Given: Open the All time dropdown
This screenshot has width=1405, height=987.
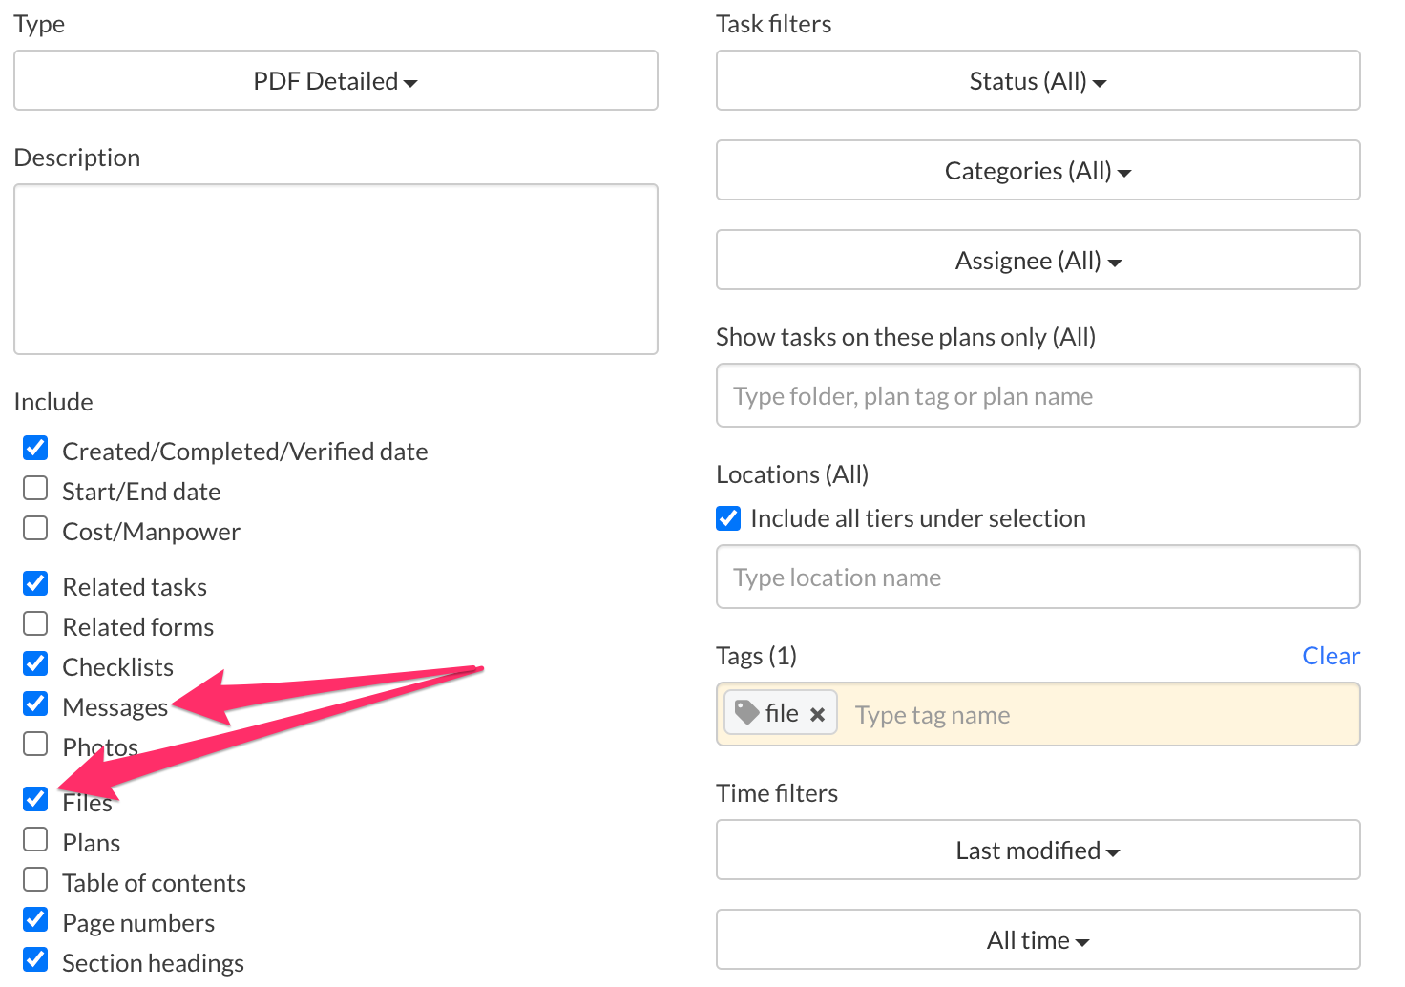Looking at the screenshot, I should 1038,939.
